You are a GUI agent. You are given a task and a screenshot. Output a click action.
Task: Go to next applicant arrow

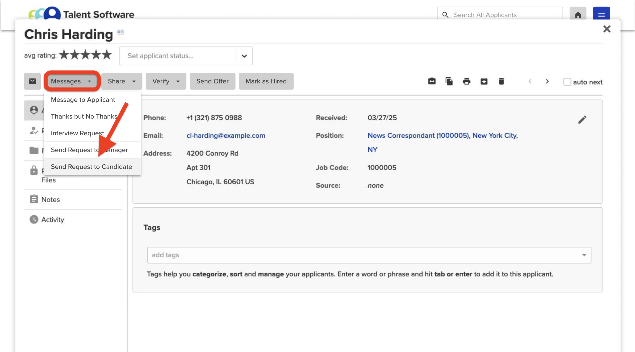(547, 81)
